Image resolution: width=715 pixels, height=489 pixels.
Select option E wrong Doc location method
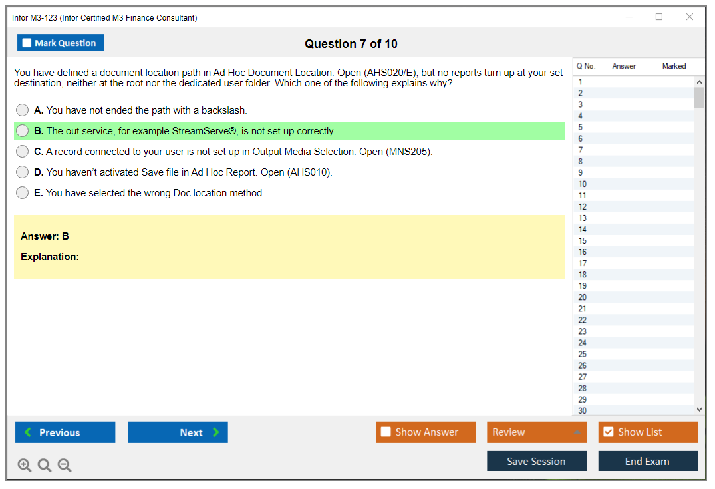click(23, 193)
